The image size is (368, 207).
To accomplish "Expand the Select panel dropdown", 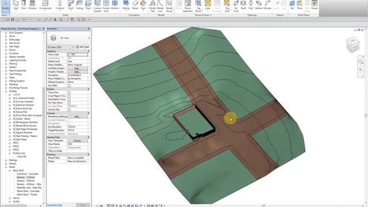I will 5,15.
